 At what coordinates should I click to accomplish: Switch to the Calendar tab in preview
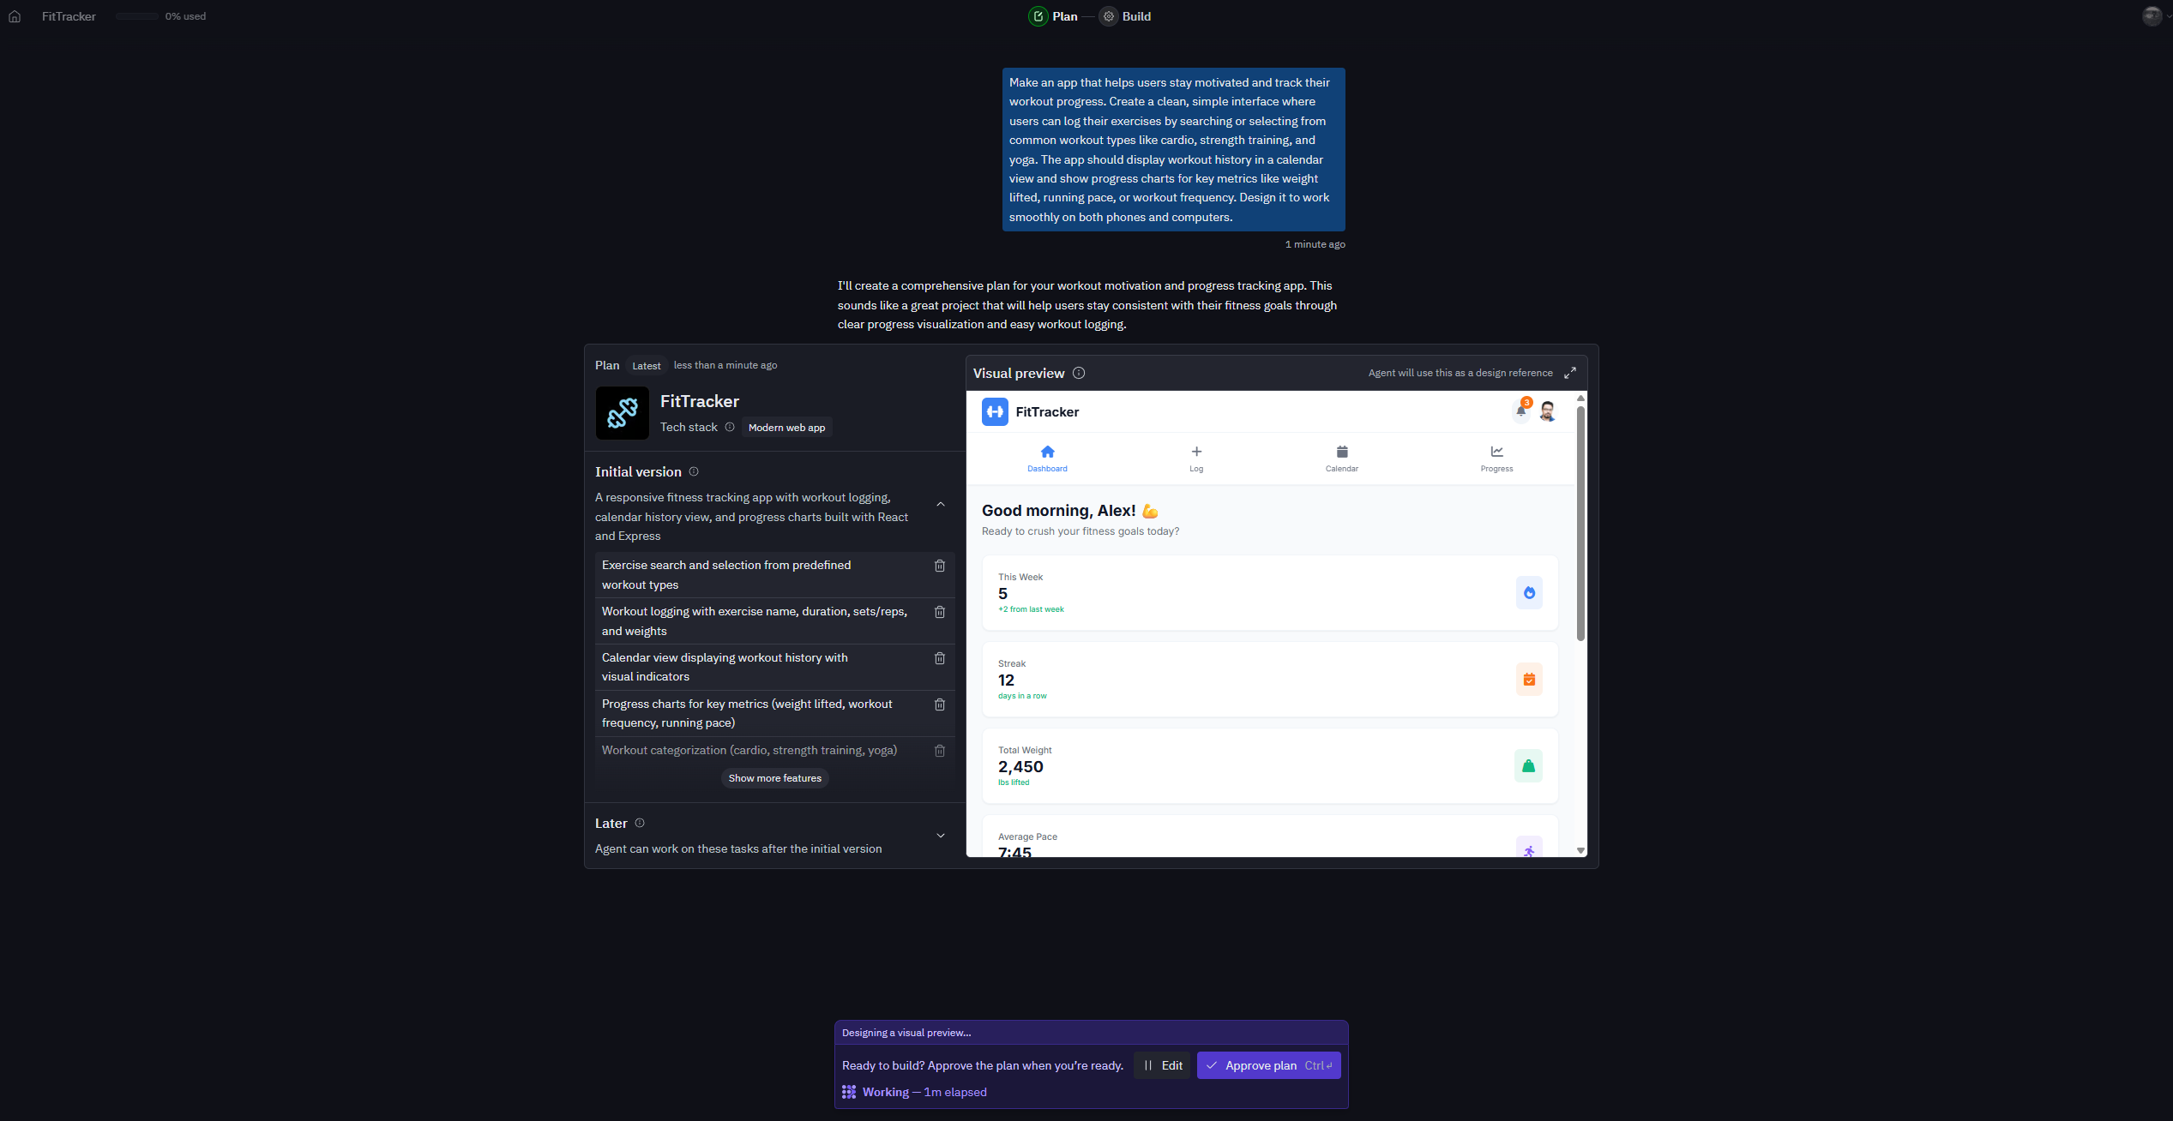coord(1341,458)
